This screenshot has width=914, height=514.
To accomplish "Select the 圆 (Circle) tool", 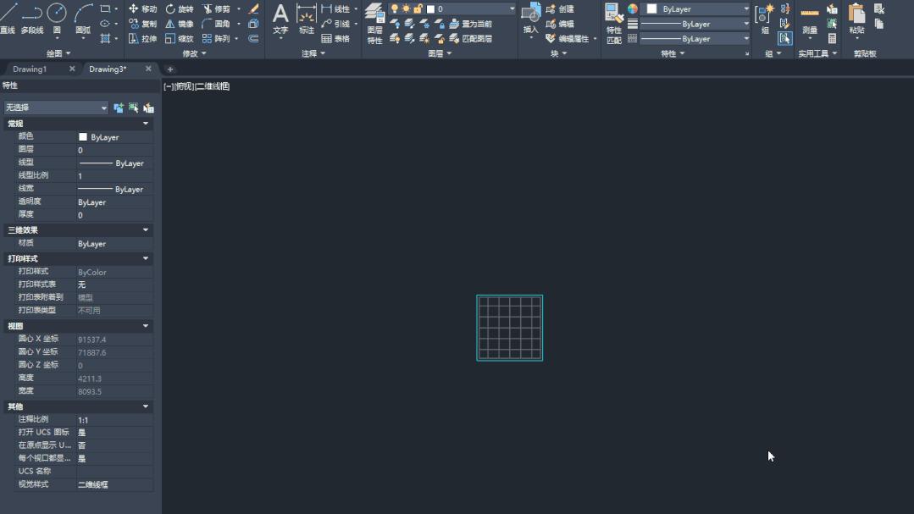I will pyautogui.click(x=57, y=18).
